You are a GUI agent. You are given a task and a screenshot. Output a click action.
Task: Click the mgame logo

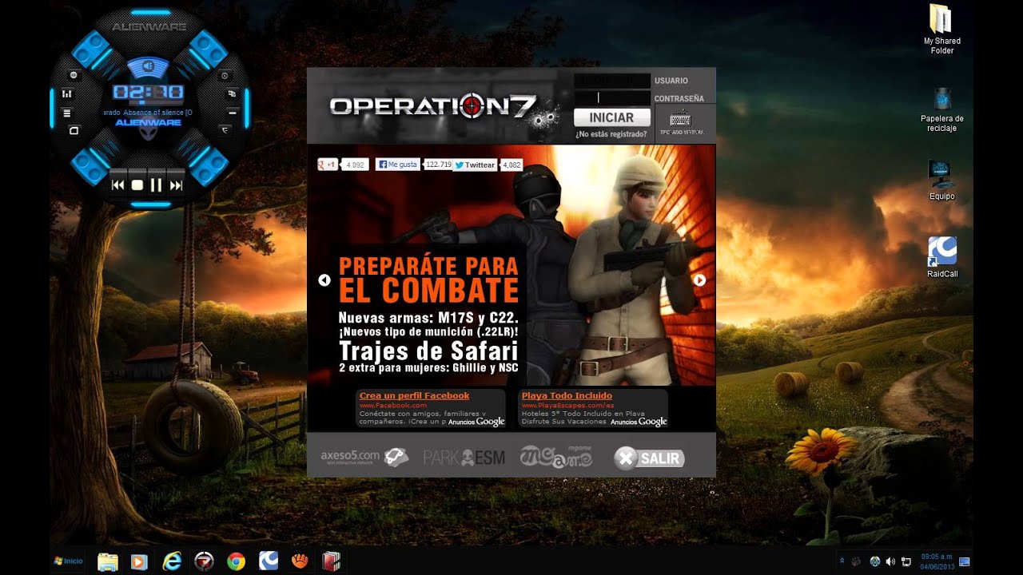[556, 456]
